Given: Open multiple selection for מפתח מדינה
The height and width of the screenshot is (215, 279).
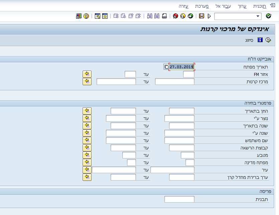Looking at the screenshot, I should click(87, 163).
